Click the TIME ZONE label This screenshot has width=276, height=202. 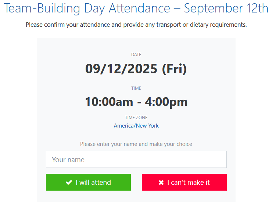coord(136,118)
